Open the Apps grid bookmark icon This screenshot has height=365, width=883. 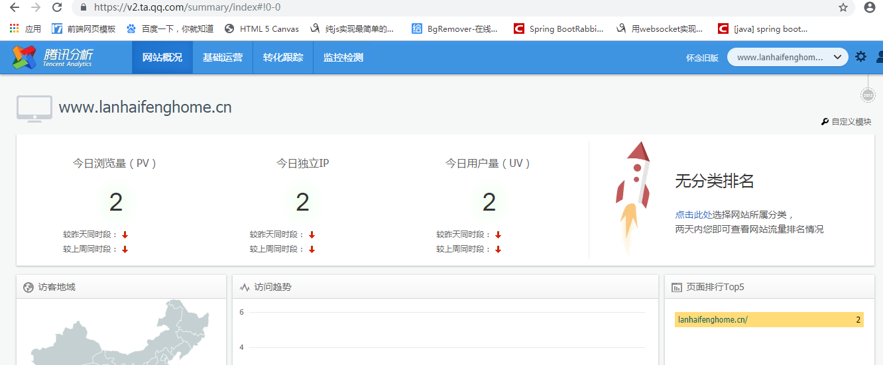click(14, 28)
